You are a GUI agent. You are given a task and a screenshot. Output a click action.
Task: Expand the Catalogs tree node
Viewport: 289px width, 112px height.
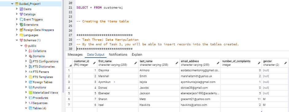coord(17,14)
